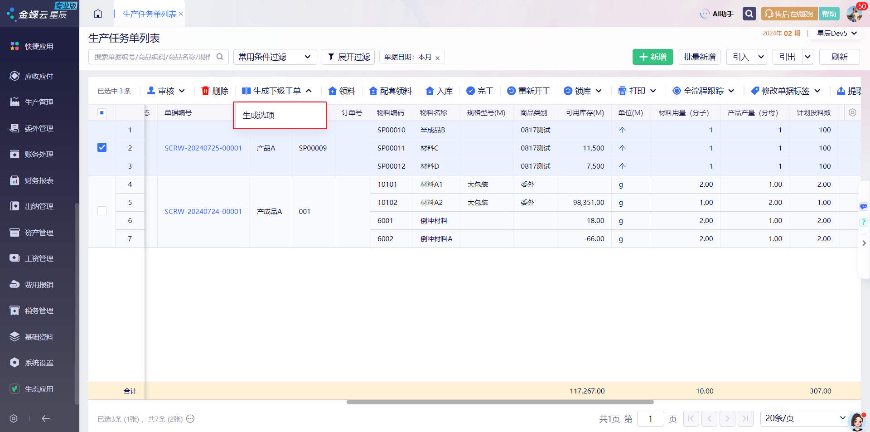Open user avatar with 50 badge
The image size is (870, 432).
click(855, 14)
